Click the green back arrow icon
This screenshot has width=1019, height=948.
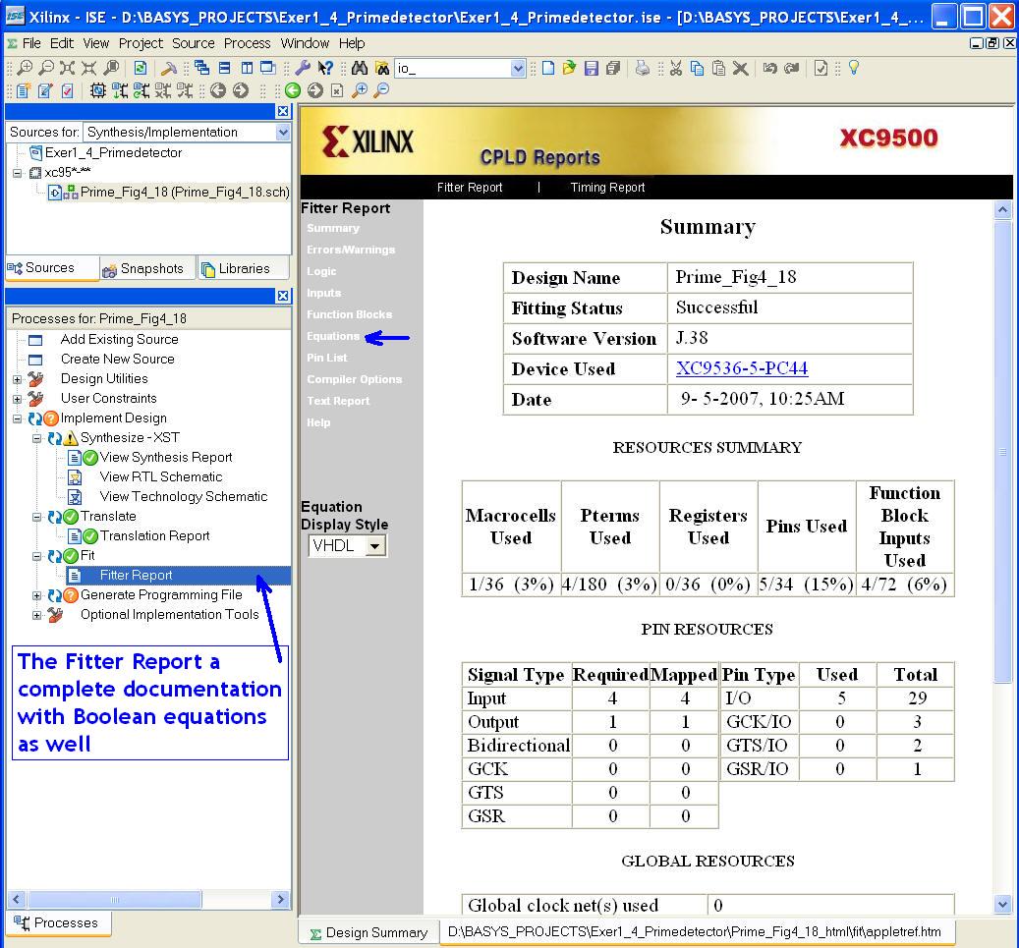(293, 90)
